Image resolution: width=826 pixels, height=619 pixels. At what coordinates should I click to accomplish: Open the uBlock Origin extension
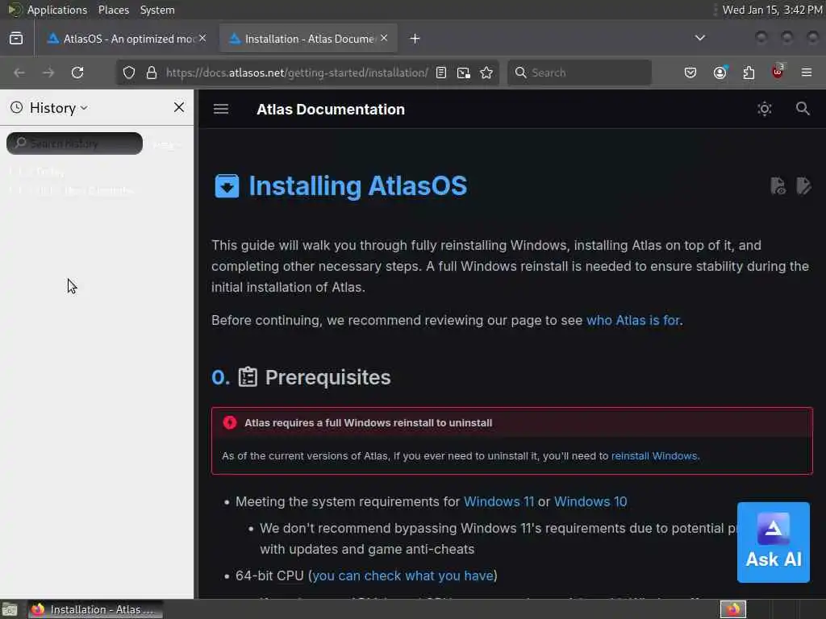tap(778, 72)
